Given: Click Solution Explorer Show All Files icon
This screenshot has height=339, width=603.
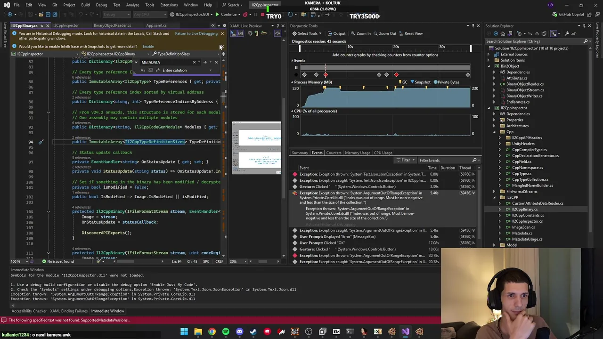Looking at the screenshot, I should tap(544, 33).
